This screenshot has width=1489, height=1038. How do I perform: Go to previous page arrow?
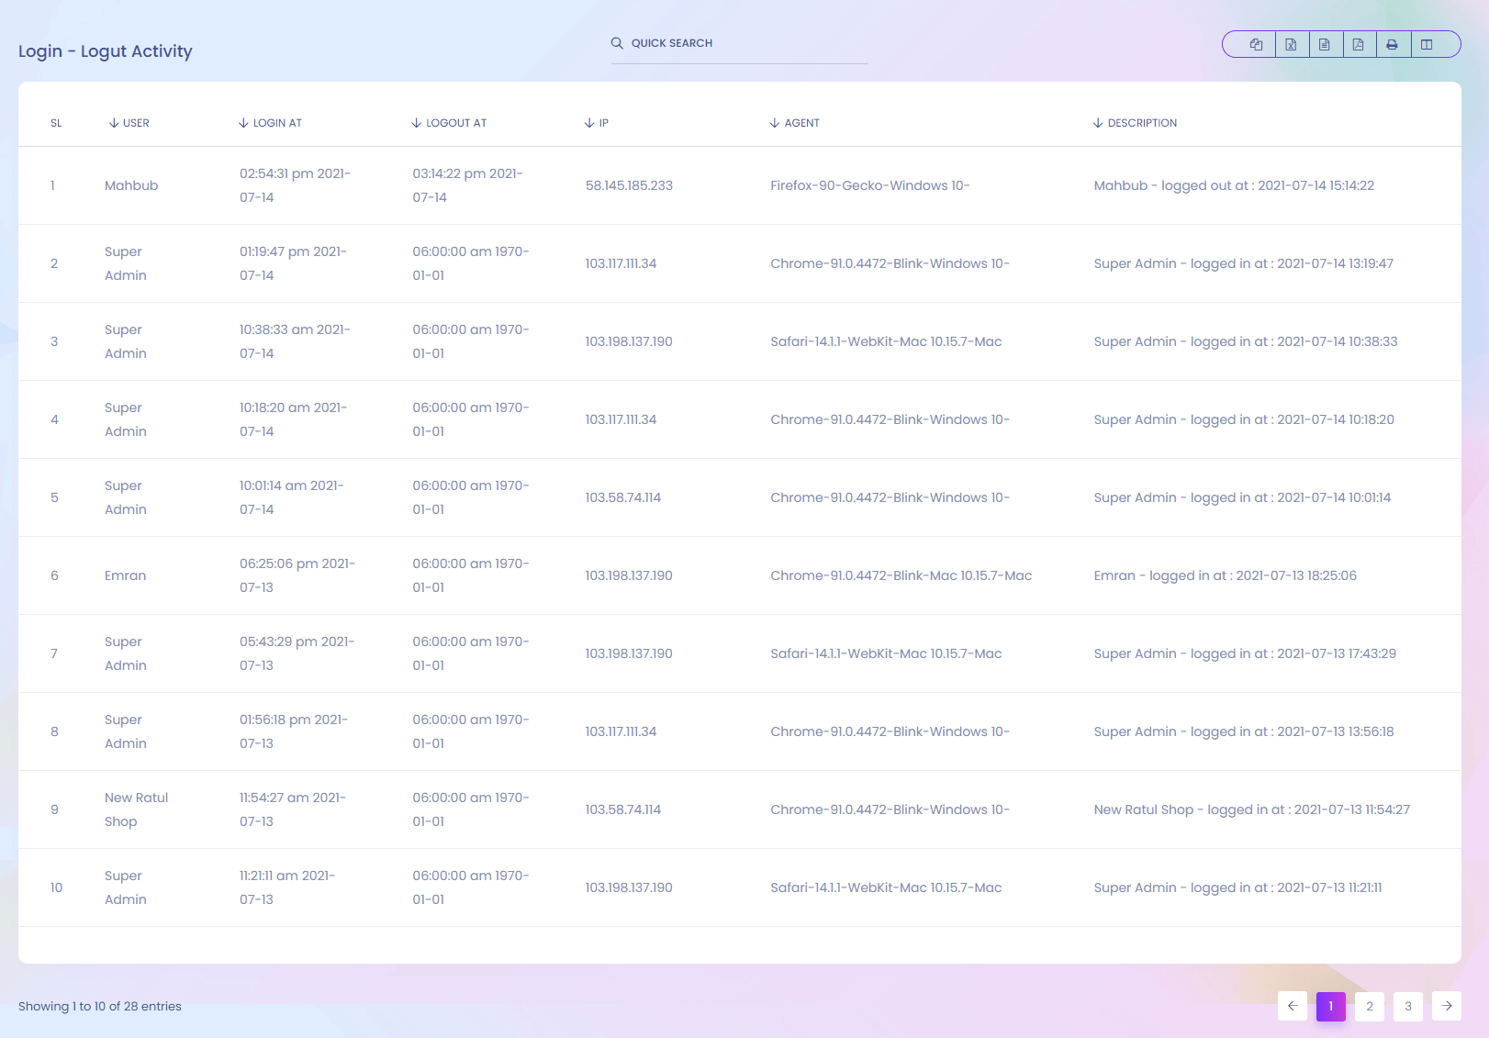point(1293,1006)
